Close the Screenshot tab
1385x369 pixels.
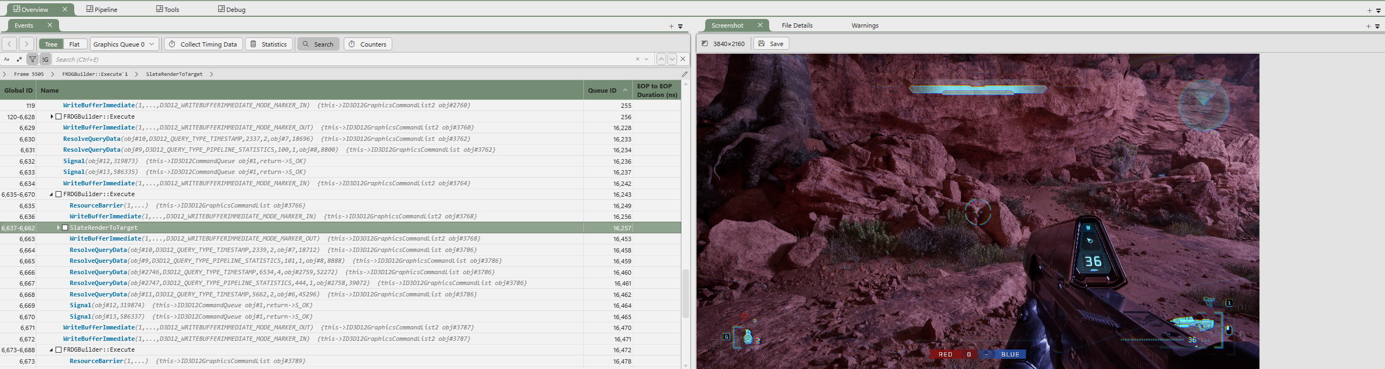click(760, 25)
